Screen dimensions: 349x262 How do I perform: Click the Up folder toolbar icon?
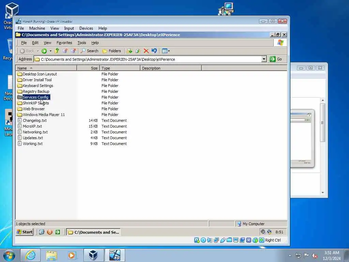(57, 51)
